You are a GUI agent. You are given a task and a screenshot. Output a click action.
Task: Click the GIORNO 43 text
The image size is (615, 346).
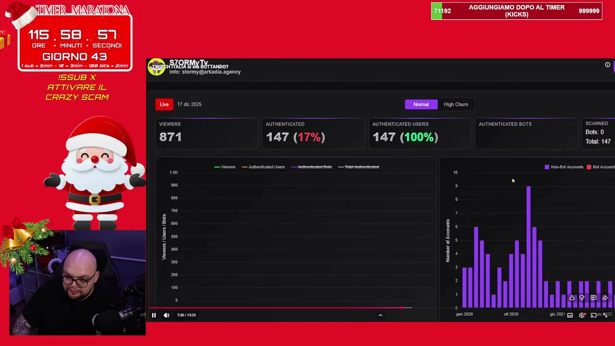tap(74, 57)
